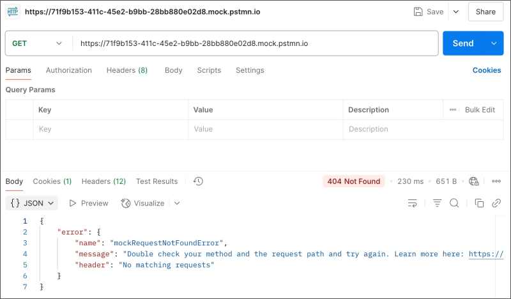511x299 pixels.
Task: Open the response more options ellipsis
Action: (494, 181)
